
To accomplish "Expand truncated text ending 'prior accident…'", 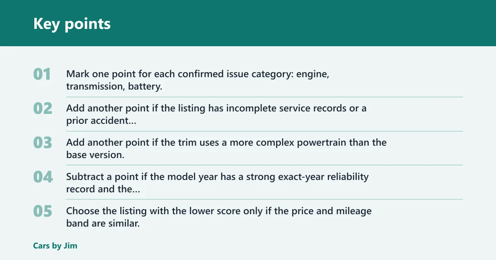I will (102, 121).
